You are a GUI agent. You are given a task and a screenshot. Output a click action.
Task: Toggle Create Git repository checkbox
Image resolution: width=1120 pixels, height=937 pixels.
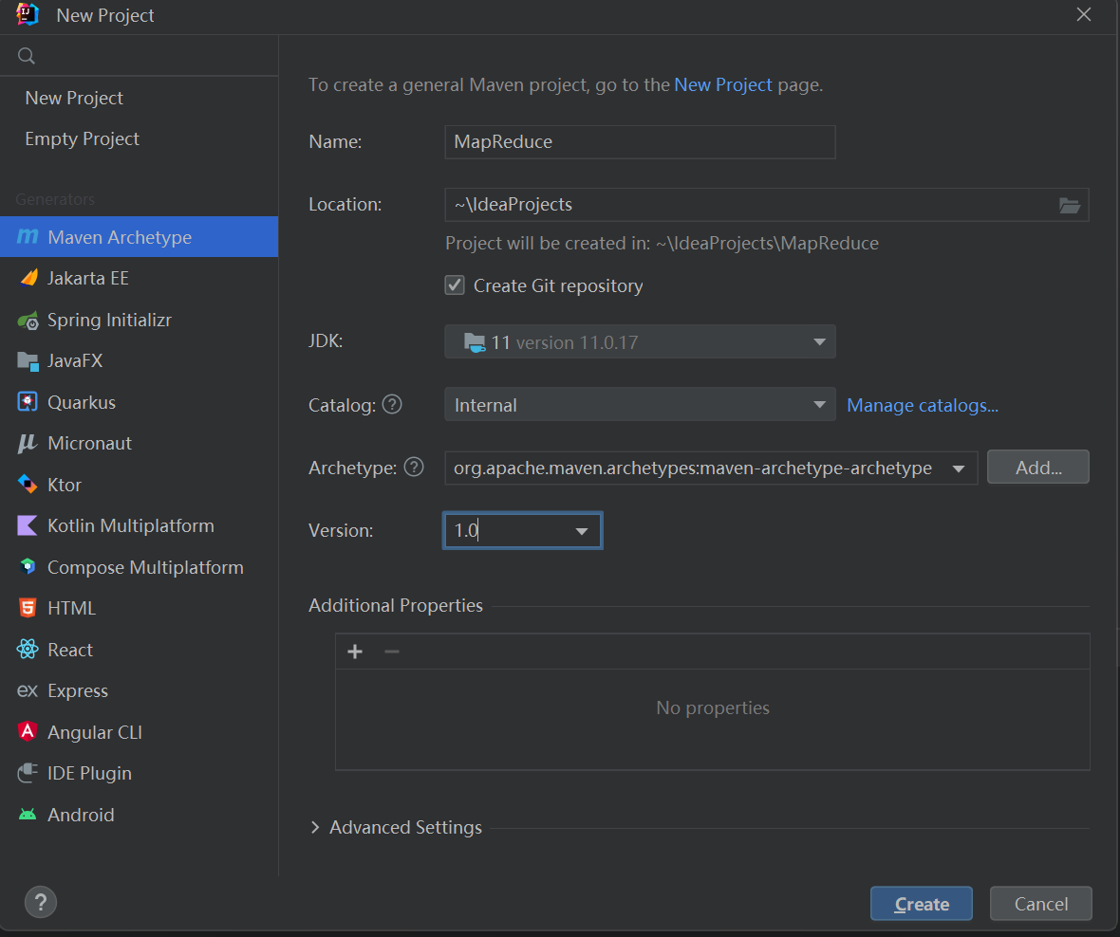tap(455, 285)
